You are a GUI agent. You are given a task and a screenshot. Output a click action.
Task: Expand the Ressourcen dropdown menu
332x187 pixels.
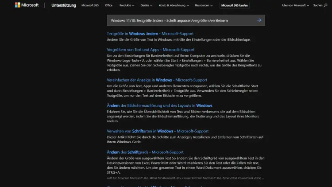click(x=204, y=5)
